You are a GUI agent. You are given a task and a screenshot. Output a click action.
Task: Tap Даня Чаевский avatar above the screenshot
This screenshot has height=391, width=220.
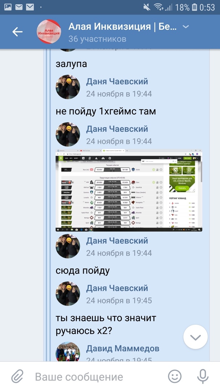pos(68,134)
